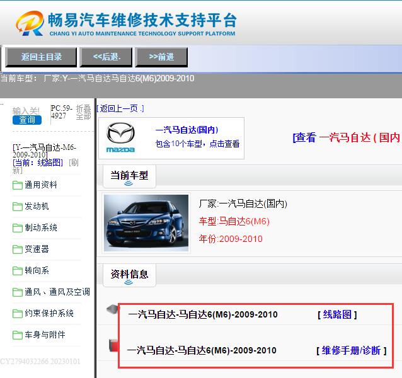Viewport: 402px width, 378px height.
Task: Open the 通用资料 folder icon
Action: [18, 185]
